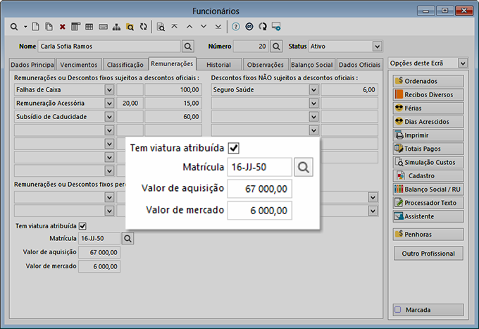Expand the Opções deste Ecrã dropdown
The width and height of the screenshot is (479, 329).
pyautogui.click(x=463, y=63)
